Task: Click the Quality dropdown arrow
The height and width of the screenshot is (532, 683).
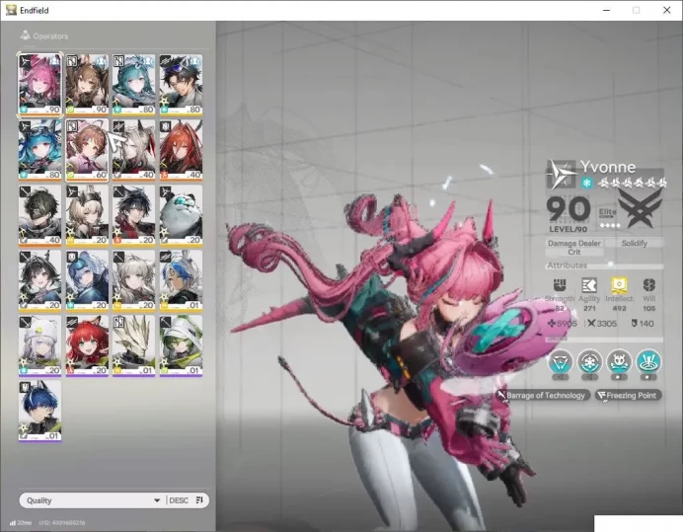Action: click(157, 500)
